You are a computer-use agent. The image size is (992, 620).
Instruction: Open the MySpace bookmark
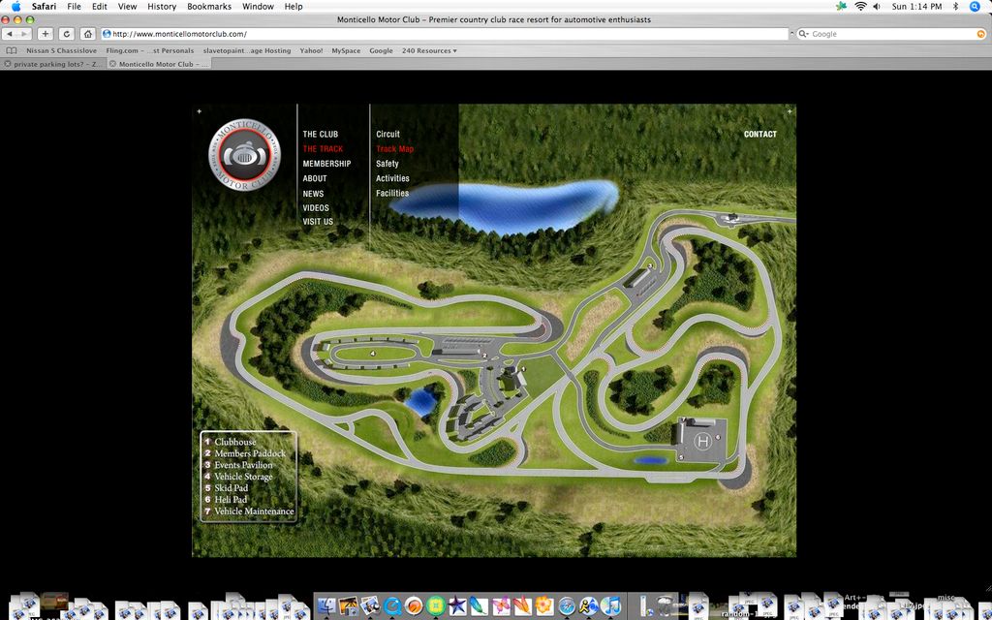346,50
